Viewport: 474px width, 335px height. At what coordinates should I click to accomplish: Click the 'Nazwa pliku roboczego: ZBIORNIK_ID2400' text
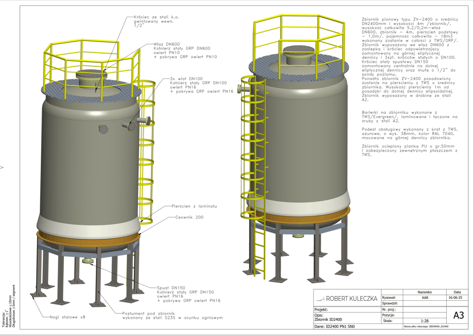426,327
